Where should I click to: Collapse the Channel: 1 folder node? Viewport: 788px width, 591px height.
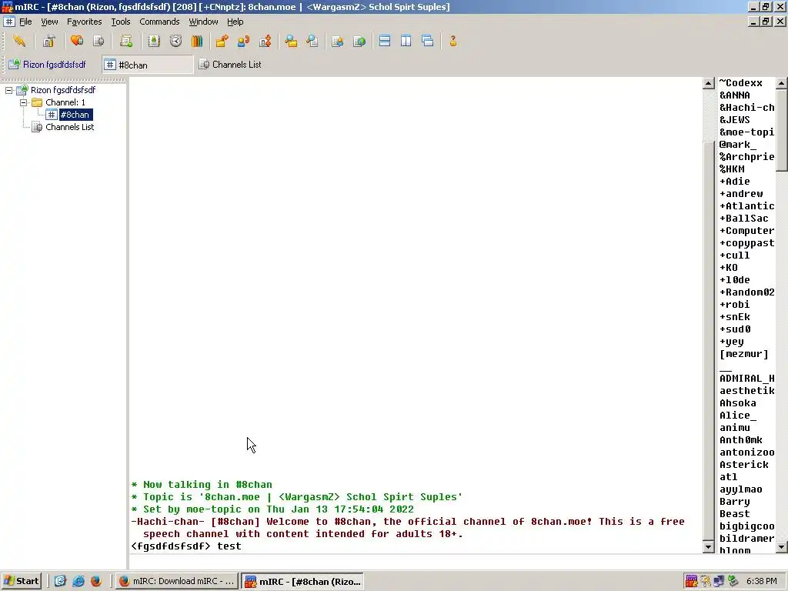click(x=24, y=102)
